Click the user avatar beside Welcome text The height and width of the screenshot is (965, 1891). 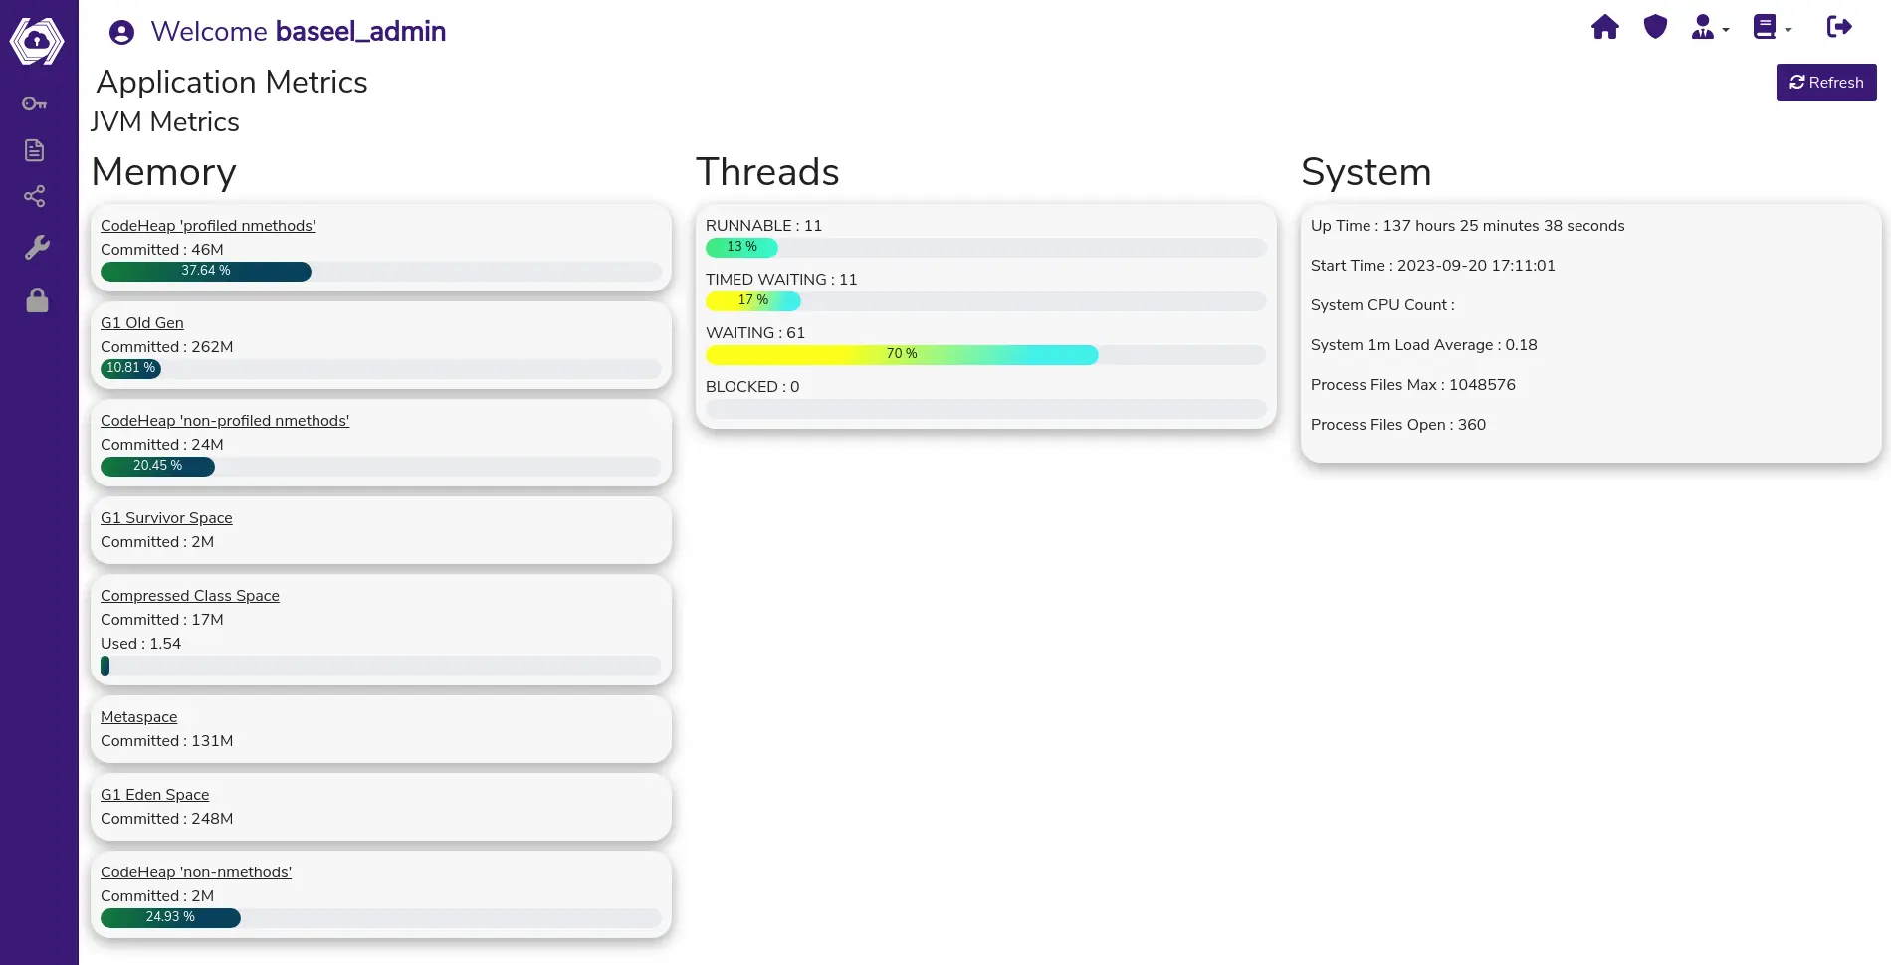click(x=121, y=33)
